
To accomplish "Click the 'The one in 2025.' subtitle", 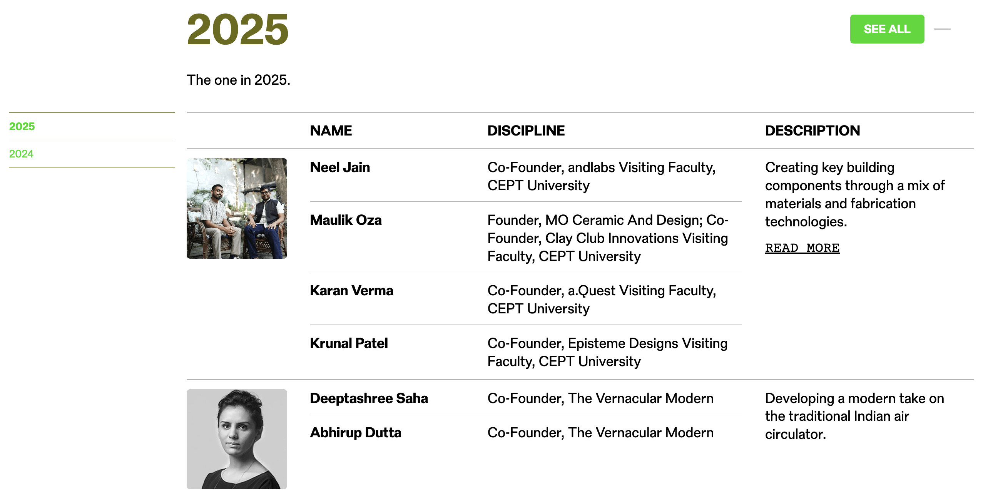I will pyautogui.click(x=239, y=80).
